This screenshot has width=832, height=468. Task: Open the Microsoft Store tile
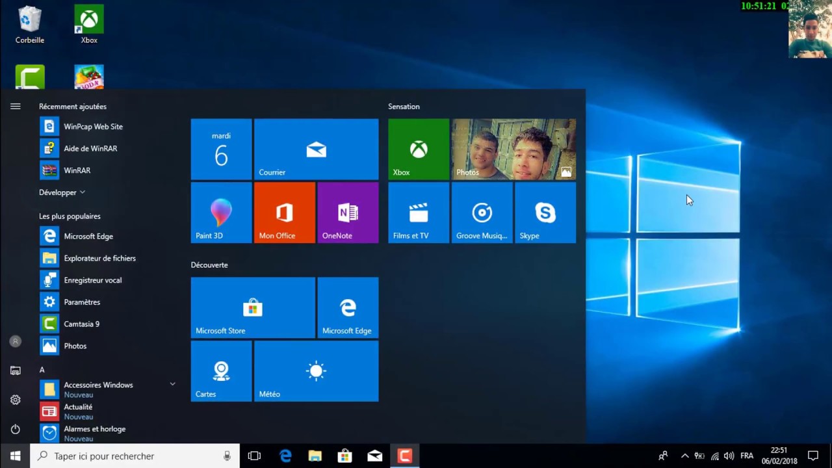tap(253, 307)
